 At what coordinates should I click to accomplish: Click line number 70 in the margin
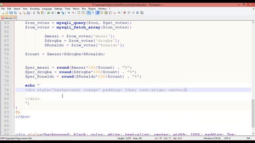pyautogui.click(x=7, y=54)
